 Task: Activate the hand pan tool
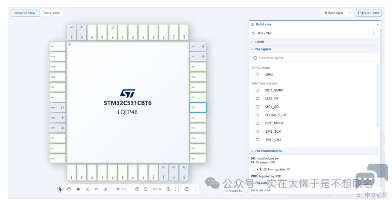point(69,189)
